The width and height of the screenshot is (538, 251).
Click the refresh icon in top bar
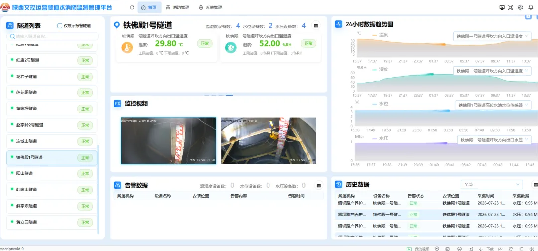(x=132, y=7)
